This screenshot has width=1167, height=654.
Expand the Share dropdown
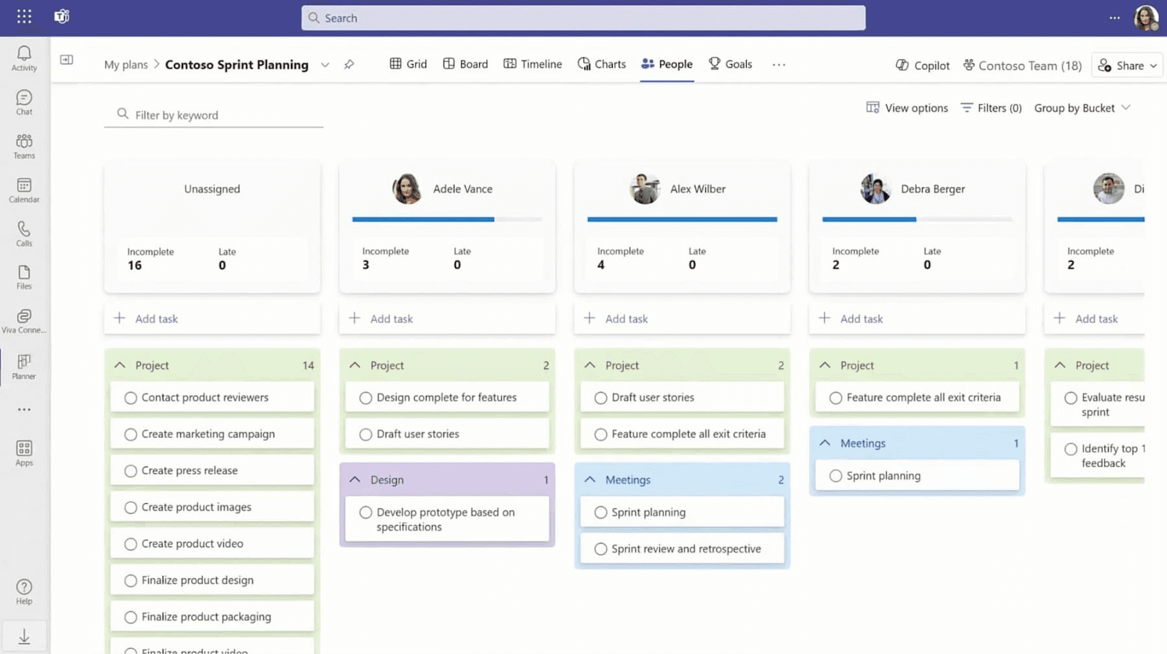[x=1153, y=66]
